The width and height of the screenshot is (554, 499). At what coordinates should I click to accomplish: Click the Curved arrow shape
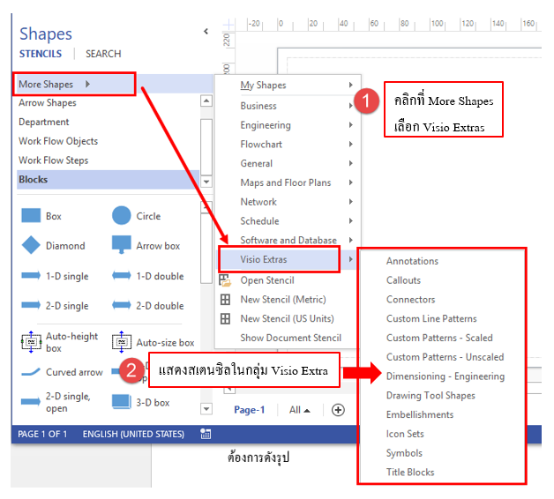[x=31, y=372]
